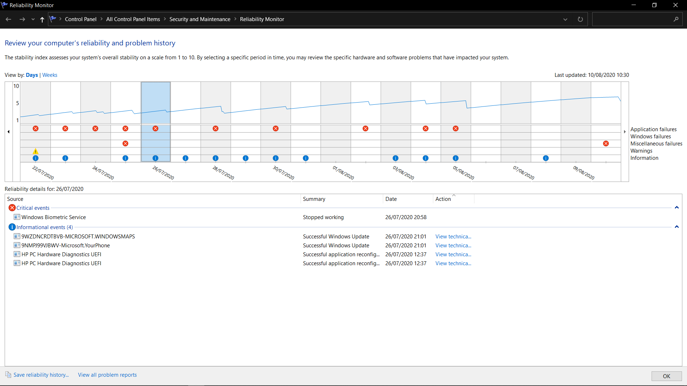Click the Control Panel flag icon in address bar
This screenshot has width=687, height=386.
point(53,19)
